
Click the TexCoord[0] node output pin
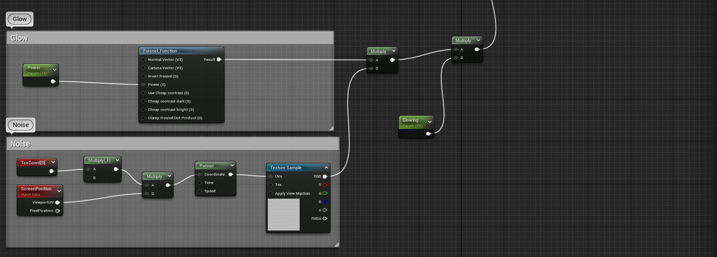click(x=51, y=171)
